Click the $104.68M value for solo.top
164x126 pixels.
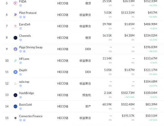pos(150,82)
